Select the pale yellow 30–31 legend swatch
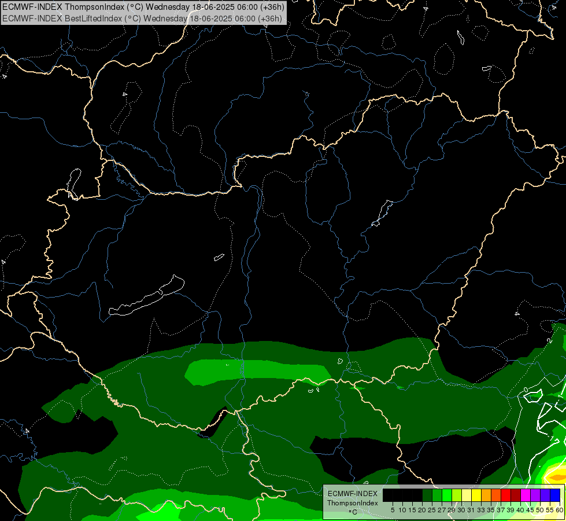Viewport: 566px width, 521px height. (x=467, y=495)
